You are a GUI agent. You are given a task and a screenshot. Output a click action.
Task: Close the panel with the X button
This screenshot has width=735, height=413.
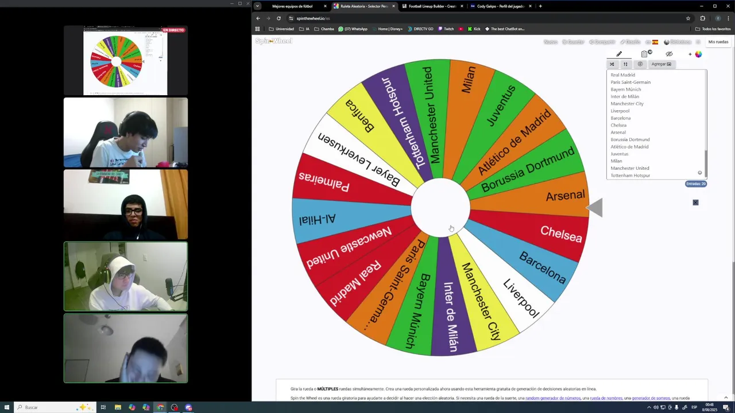pyautogui.click(x=695, y=202)
